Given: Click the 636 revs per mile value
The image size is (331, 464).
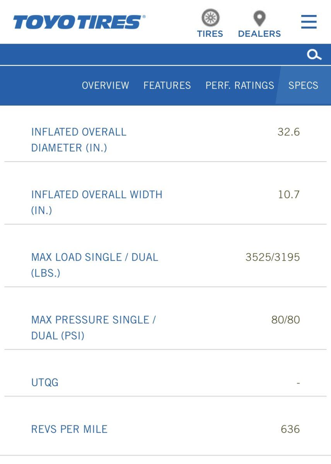Looking at the screenshot, I should pyautogui.click(x=290, y=429).
